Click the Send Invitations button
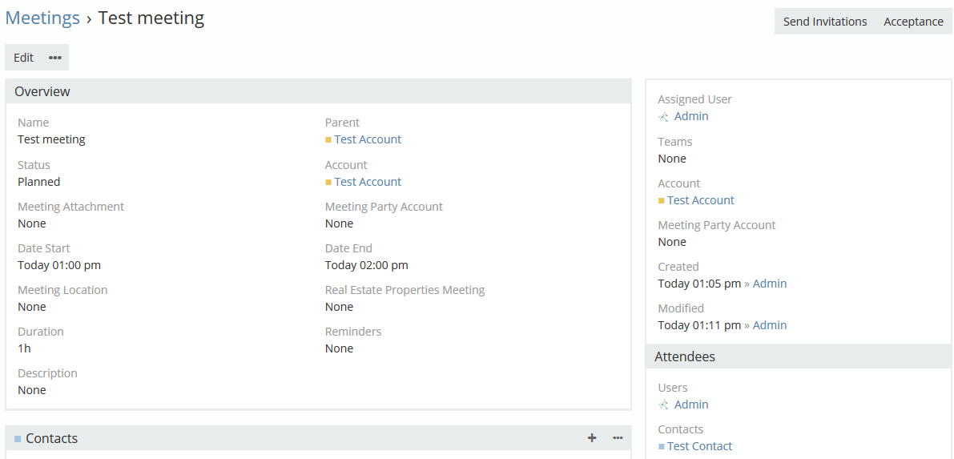Image resolution: width=954 pixels, height=459 pixels. [824, 22]
